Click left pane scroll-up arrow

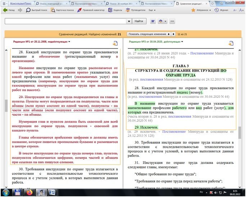click(6, 50)
